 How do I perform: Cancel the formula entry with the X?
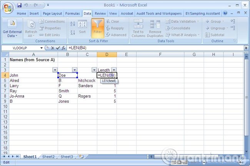point(53,48)
